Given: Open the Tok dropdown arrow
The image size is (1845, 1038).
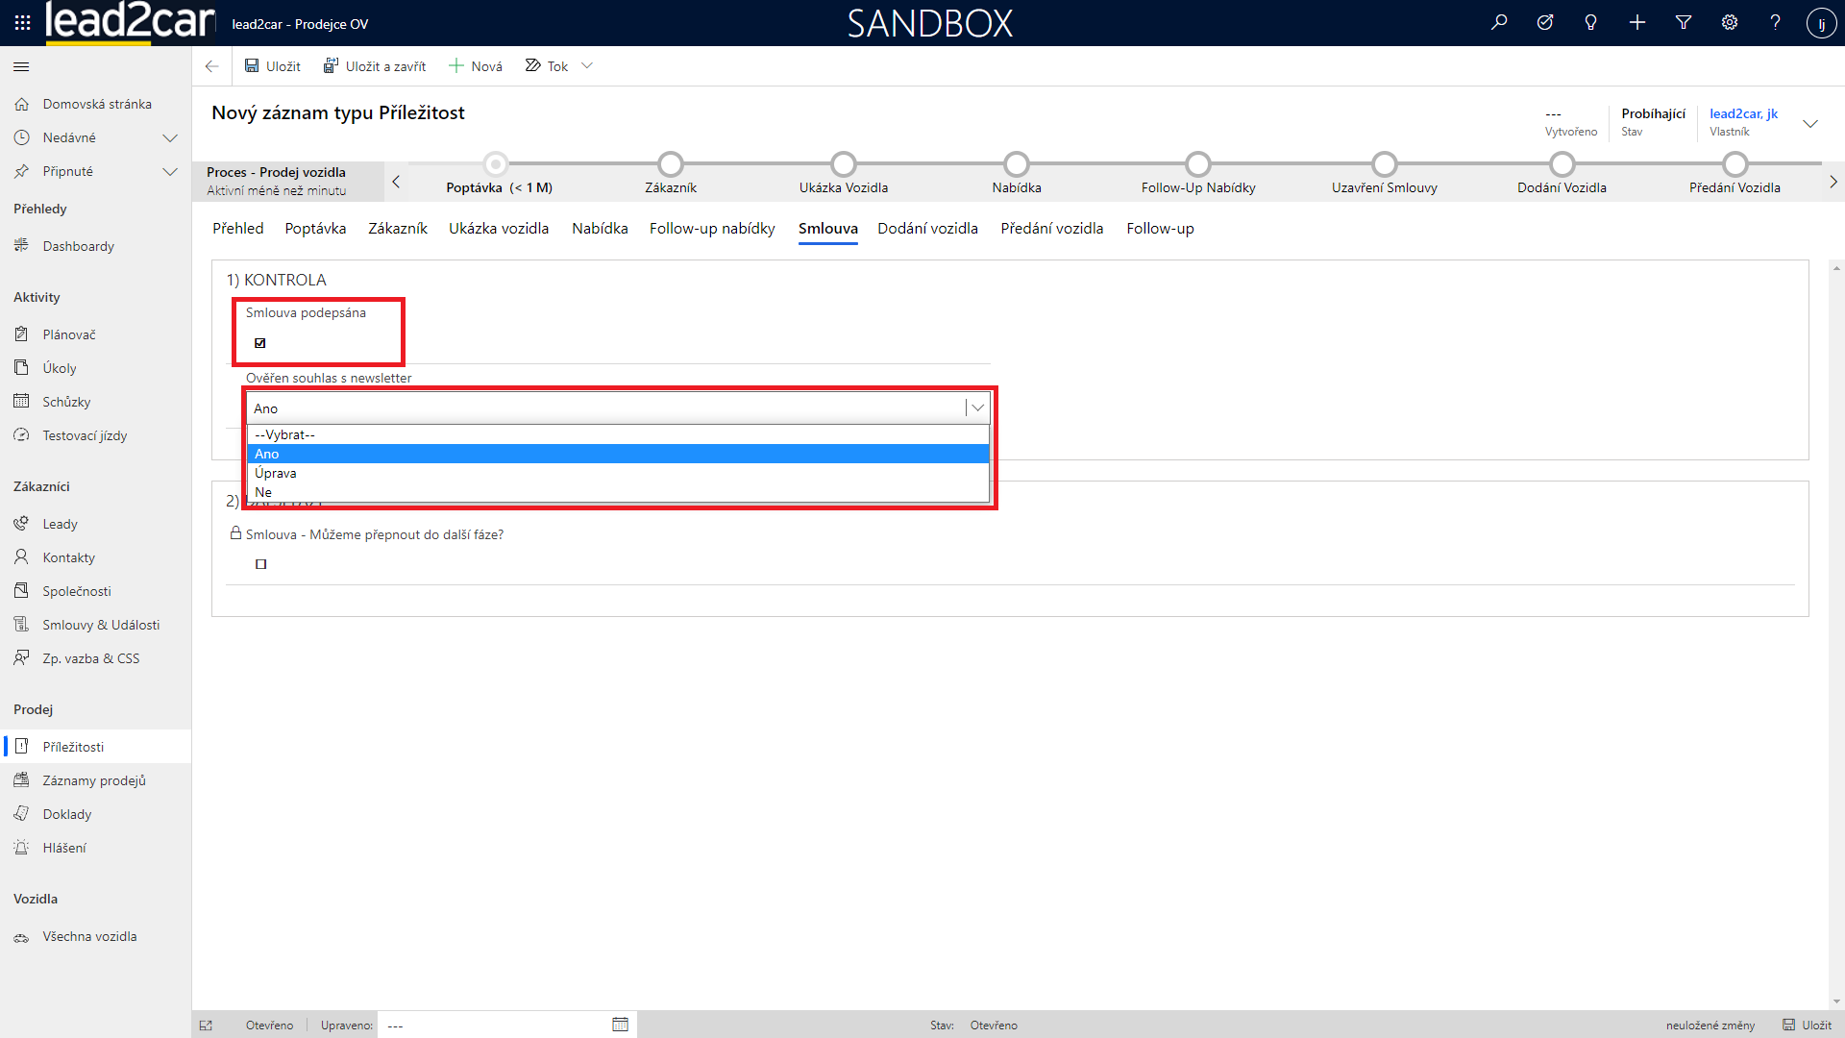Looking at the screenshot, I should pyautogui.click(x=587, y=66).
